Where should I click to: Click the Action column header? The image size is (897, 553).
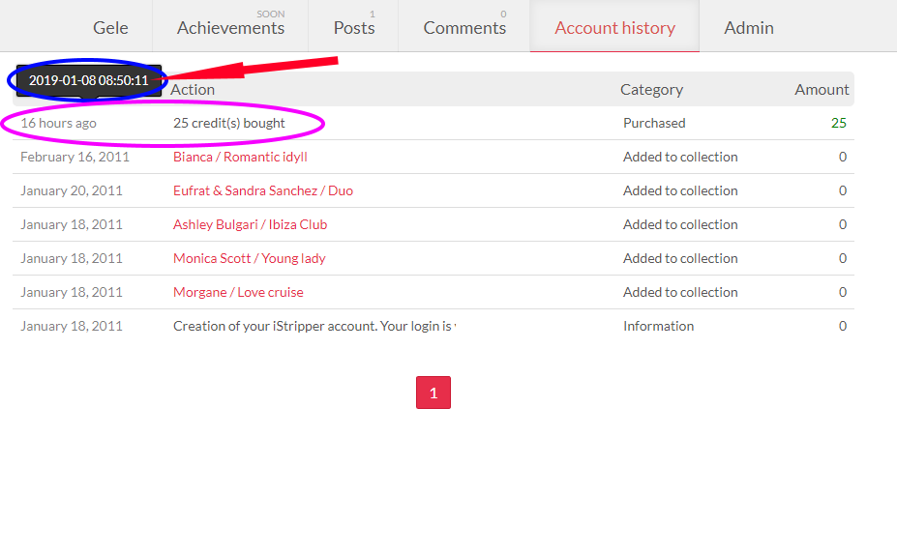(193, 89)
